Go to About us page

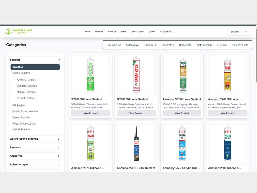(112, 31)
